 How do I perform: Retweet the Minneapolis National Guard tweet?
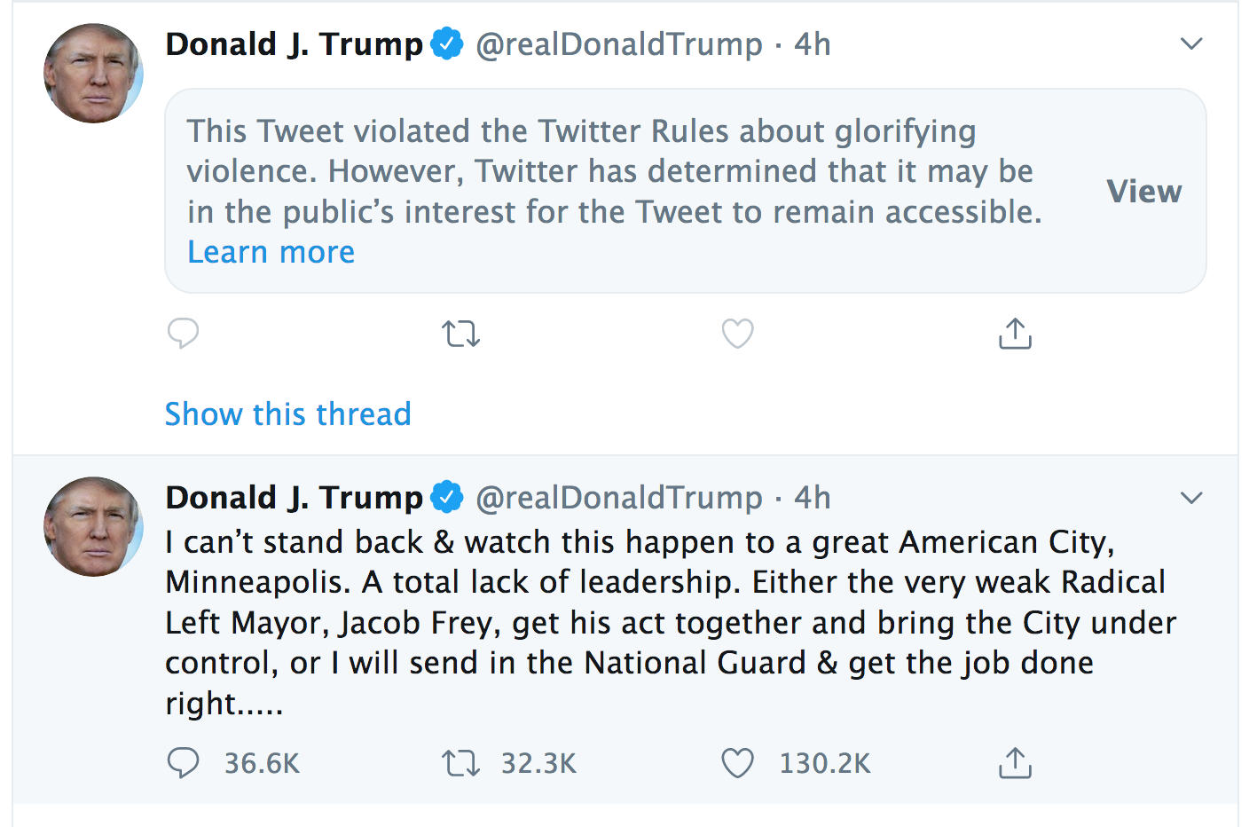pos(460,763)
